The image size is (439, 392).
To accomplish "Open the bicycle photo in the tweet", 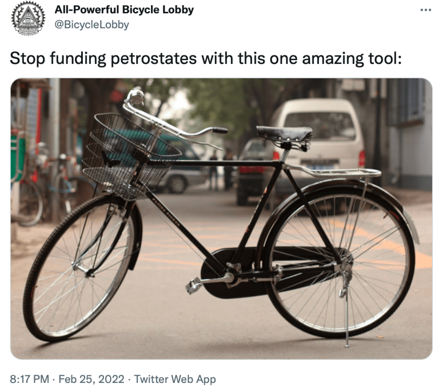I will (x=221, y=218).
